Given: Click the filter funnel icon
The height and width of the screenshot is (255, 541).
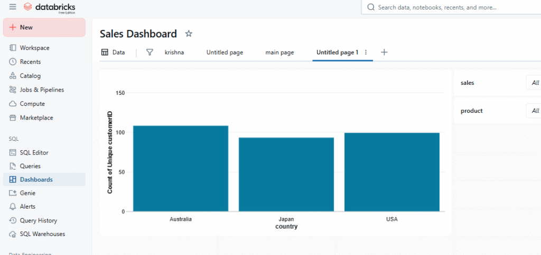Looking at the screenshot, I should [x=150, y=52].
